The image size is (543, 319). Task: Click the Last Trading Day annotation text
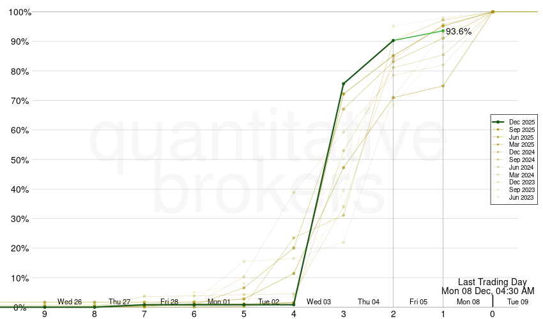[492, 281]
